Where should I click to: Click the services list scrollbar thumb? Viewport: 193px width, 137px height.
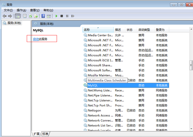tap(191, 65)
